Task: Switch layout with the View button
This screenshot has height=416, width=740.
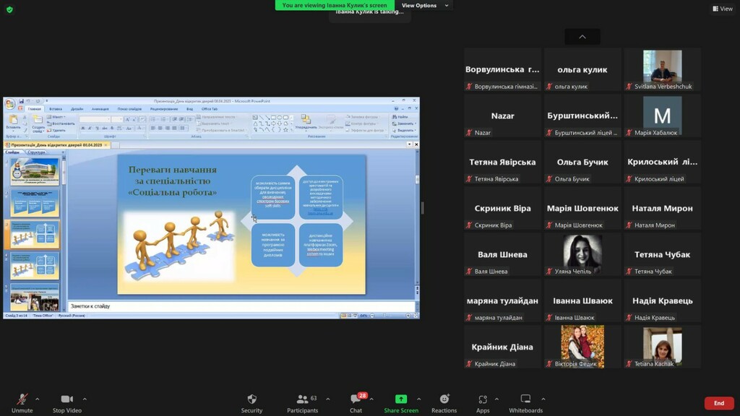Action: 723,9
